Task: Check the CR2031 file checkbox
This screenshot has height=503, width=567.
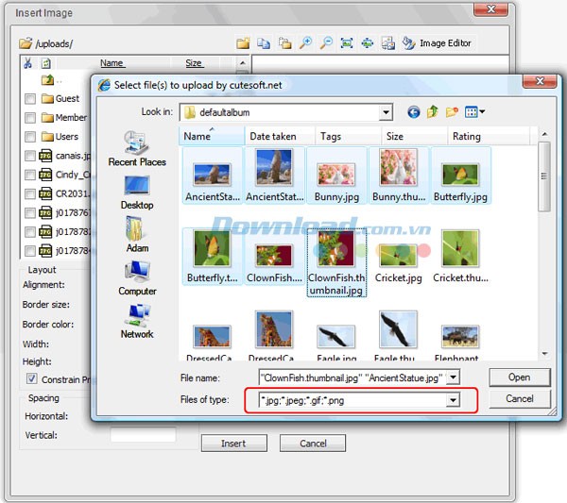Action: pyautogui.click(x=30, y=193)
